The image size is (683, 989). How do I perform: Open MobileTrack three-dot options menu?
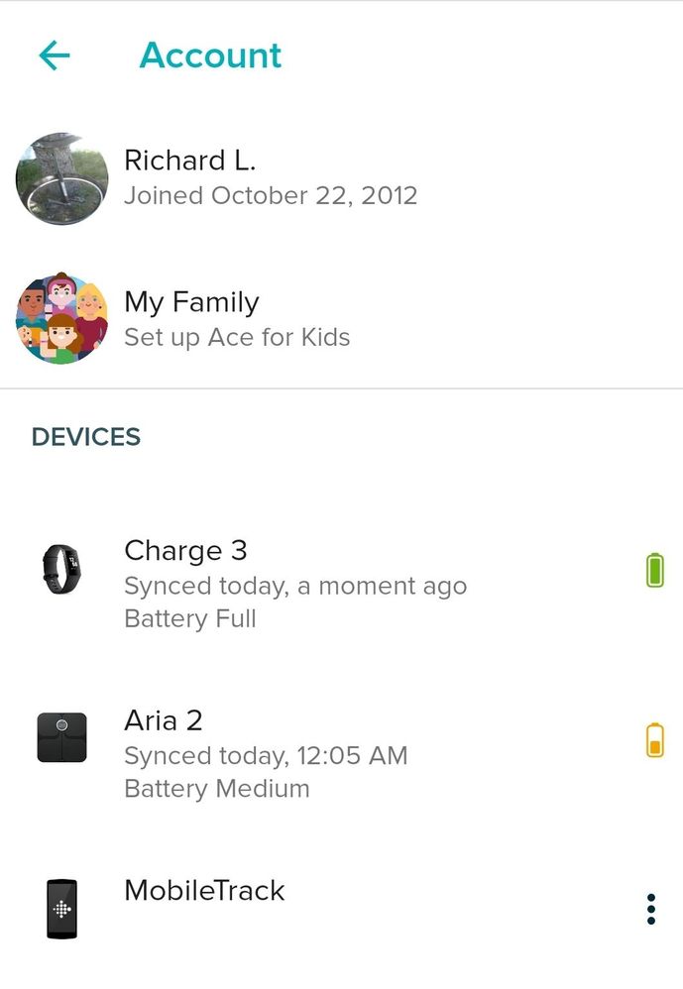click(650, 908)
